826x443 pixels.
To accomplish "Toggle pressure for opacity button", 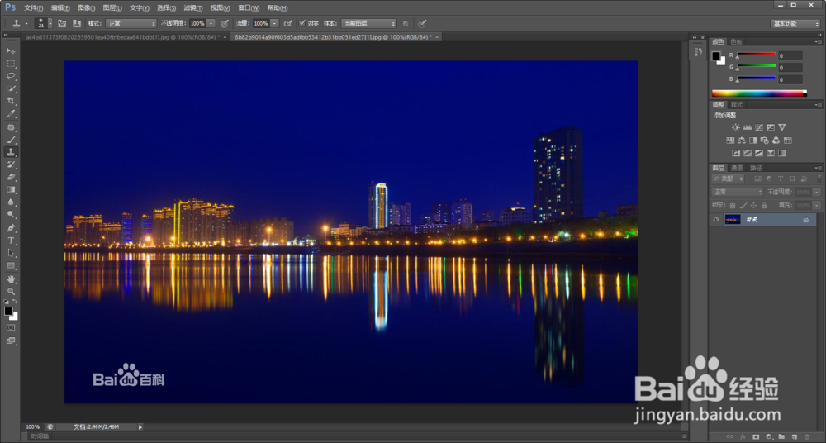I will tap(225, 24).
